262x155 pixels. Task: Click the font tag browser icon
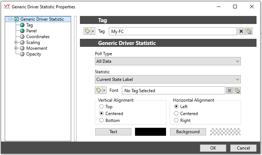coord(99,90)
